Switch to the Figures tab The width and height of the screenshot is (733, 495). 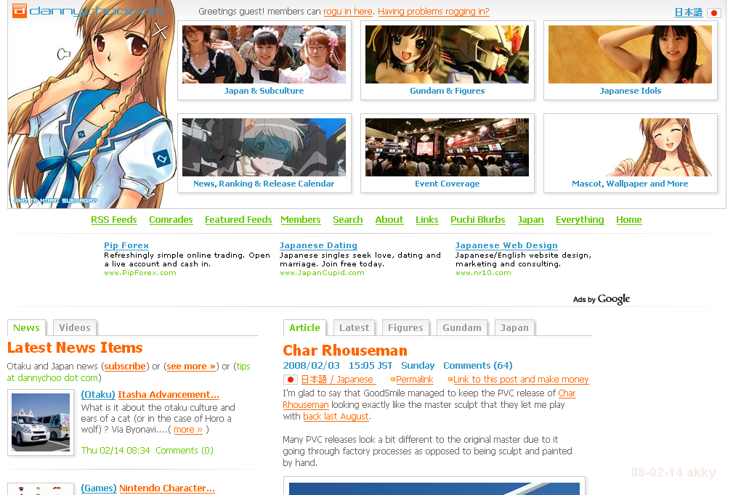pyautogui.click(x=405, y=328)
